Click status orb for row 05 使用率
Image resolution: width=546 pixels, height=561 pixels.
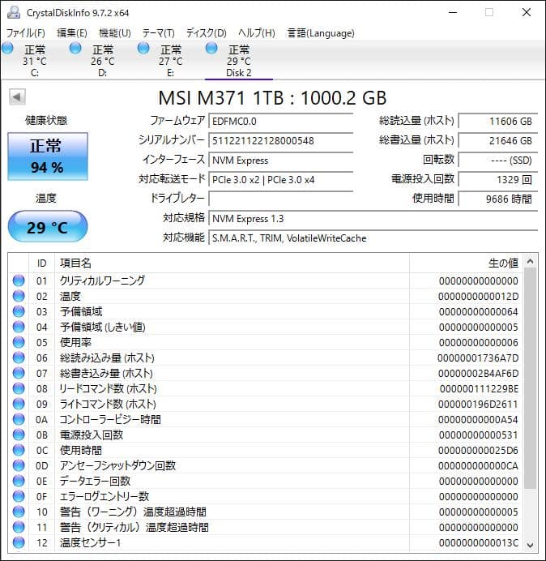click(x=19, y=342)
